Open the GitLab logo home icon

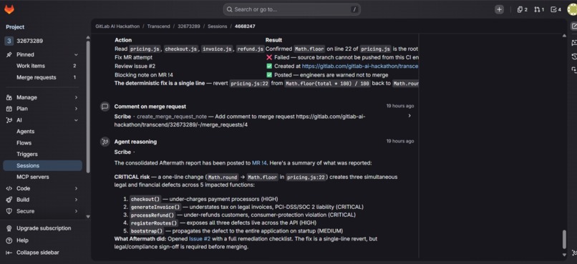[x=9, y=9]
